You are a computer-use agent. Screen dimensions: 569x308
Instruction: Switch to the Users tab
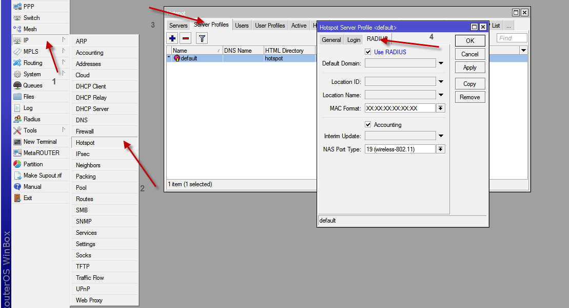pos(242,26)
